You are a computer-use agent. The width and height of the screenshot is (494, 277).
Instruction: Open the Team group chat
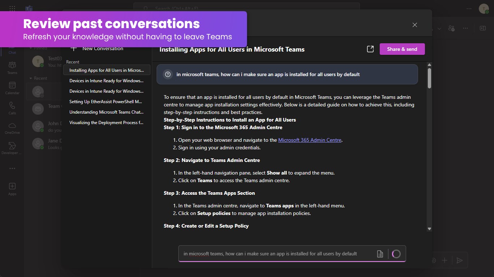pyautogui.click(x=44, y=108)
